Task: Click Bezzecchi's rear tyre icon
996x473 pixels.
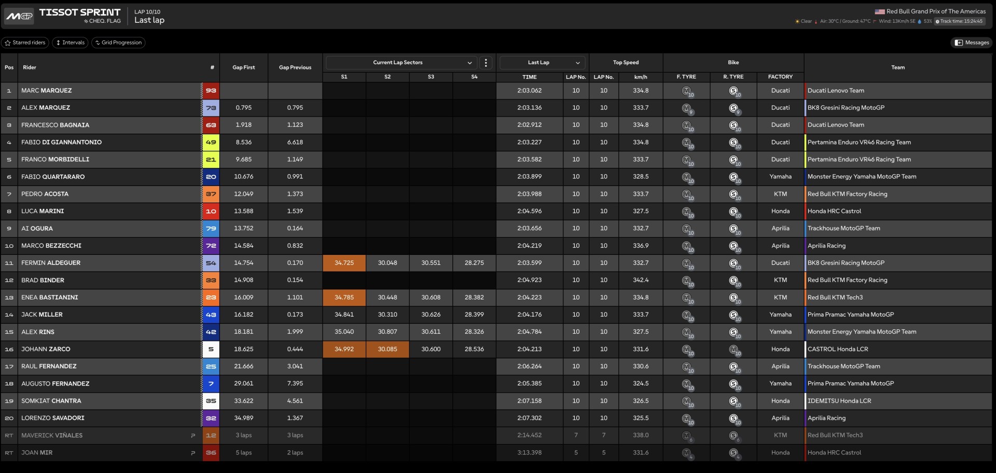Action: 734,247
